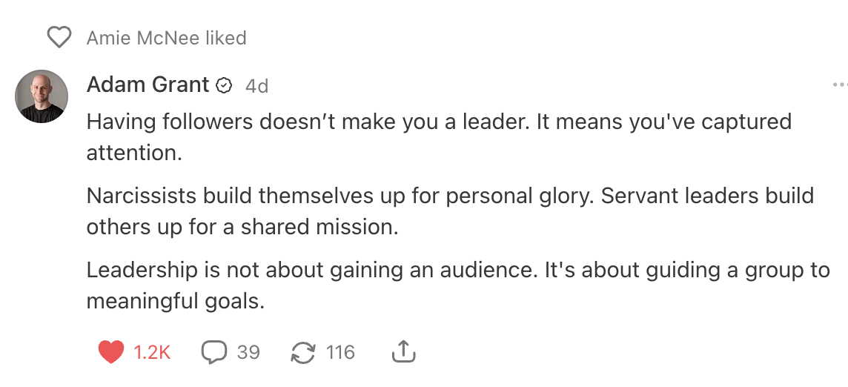848x387 pixels.
Task: Click the outline heart next to Amie McNee
Action: tap(59, 37)
